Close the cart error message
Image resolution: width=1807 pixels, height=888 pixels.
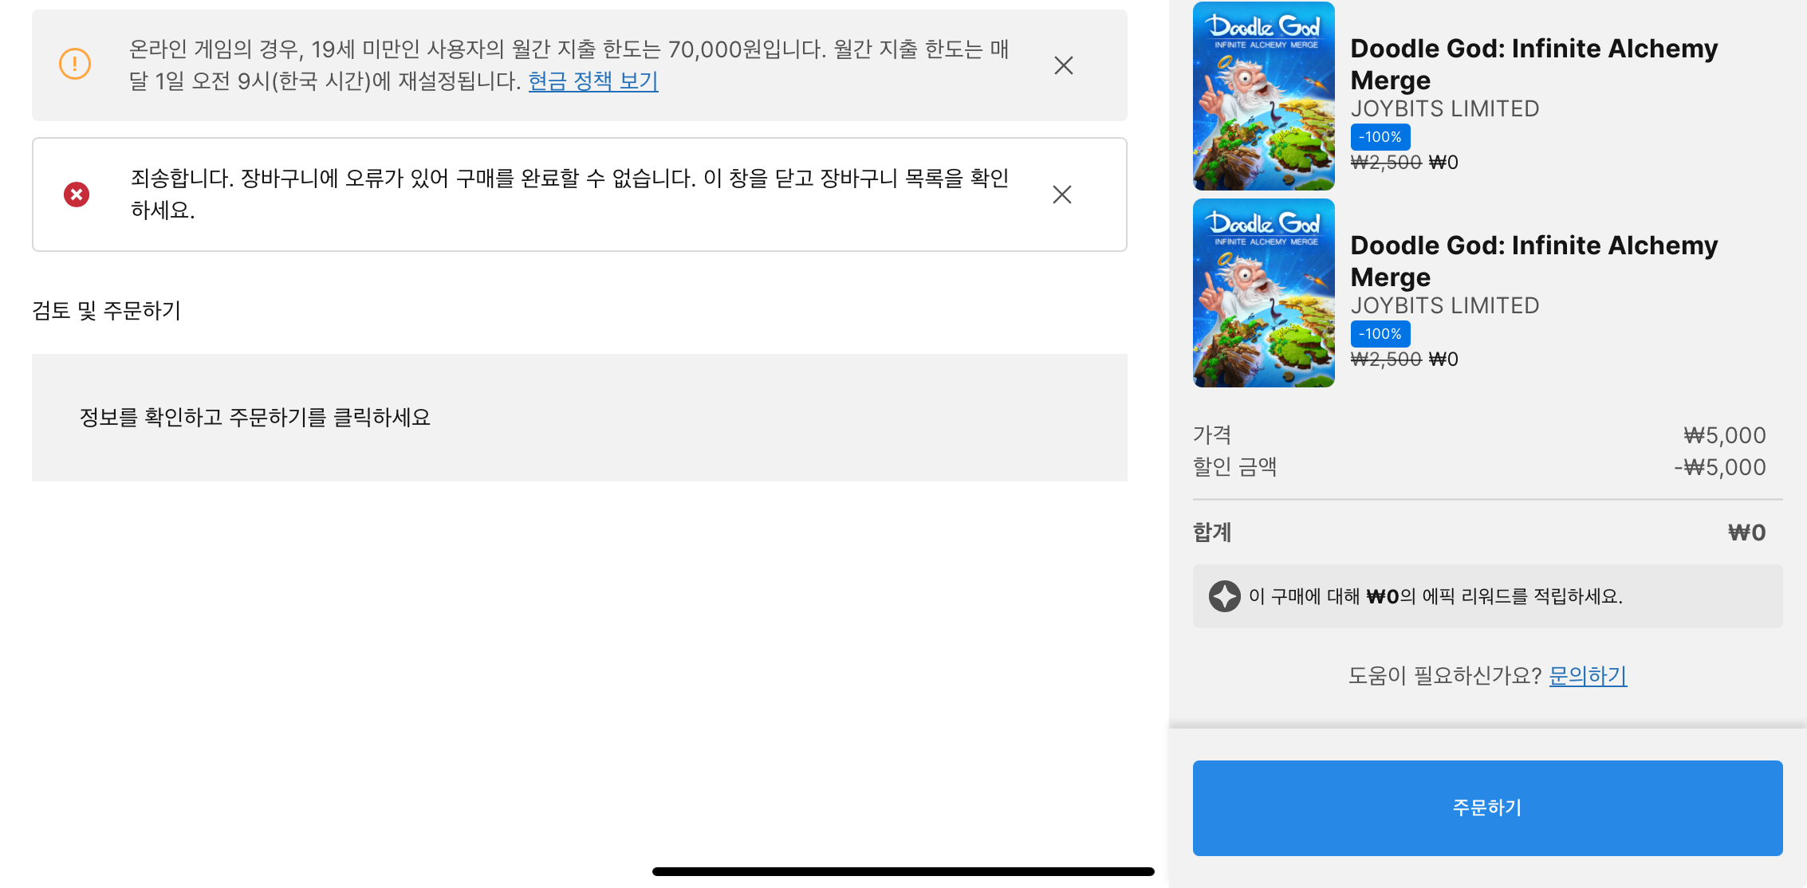(x=1061, y=194)
